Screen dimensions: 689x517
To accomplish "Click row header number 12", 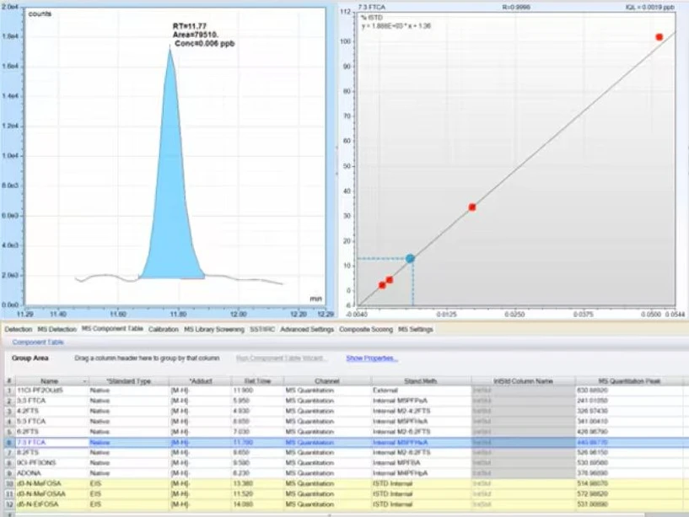I will pos(9,504).
